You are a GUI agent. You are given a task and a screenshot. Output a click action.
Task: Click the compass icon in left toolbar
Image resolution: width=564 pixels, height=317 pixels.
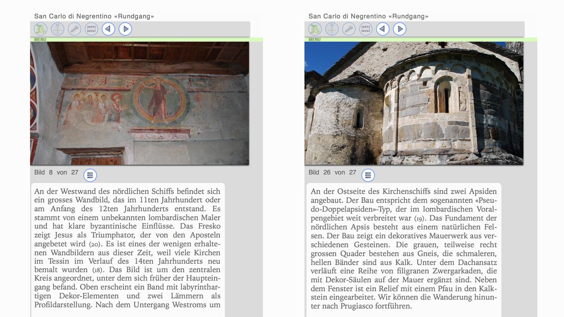click(58, 29)
